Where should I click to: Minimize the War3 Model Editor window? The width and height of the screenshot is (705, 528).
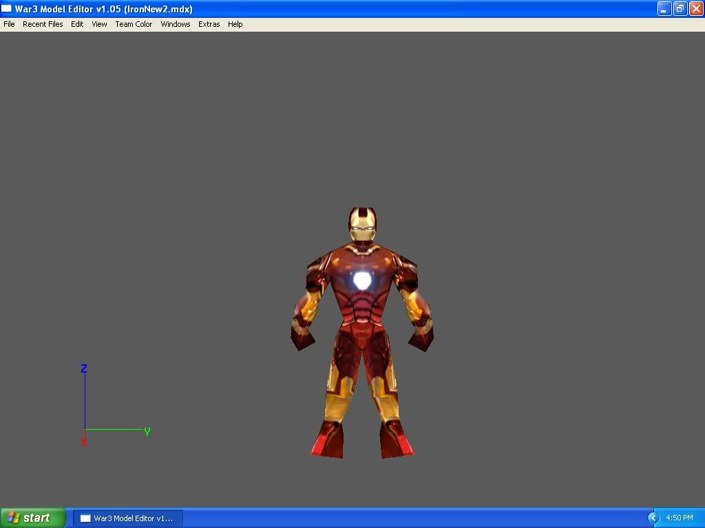point(664,8)
